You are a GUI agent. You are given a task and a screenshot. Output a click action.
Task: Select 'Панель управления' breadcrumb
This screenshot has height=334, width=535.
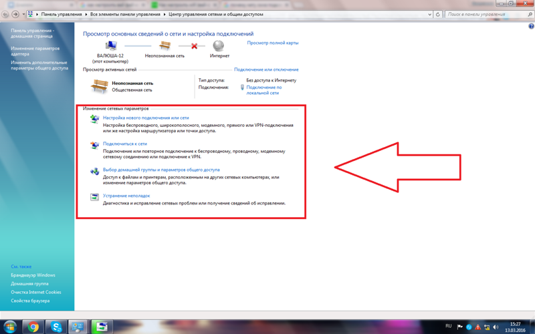[62, 14]
